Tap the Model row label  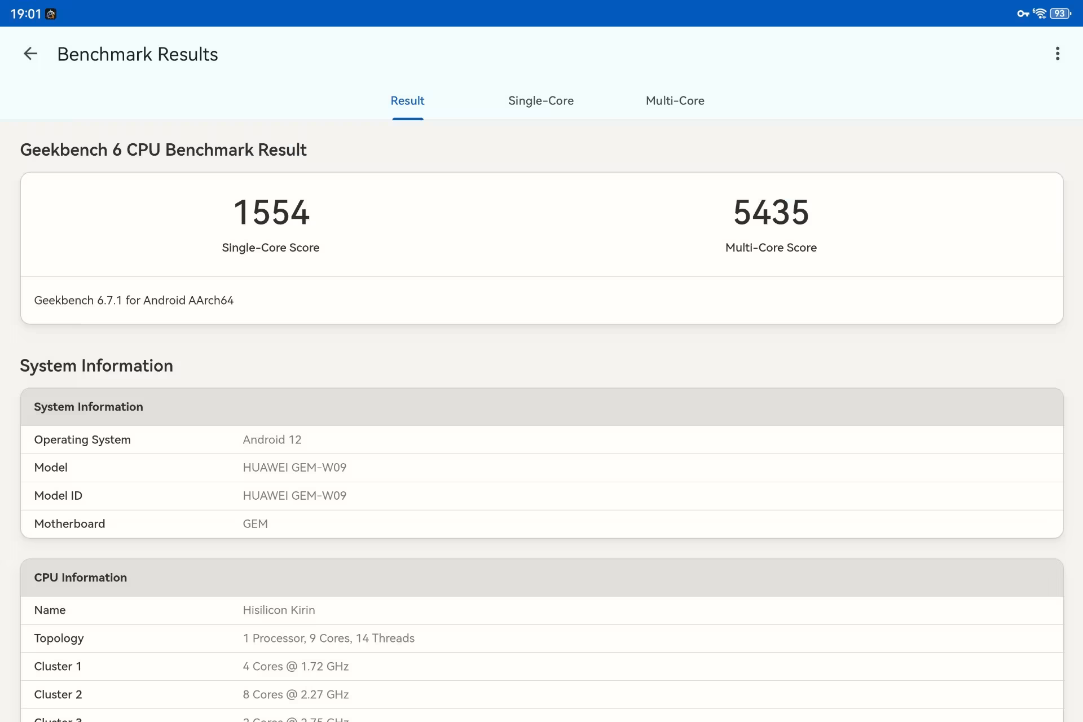click(x=51, y=468)
